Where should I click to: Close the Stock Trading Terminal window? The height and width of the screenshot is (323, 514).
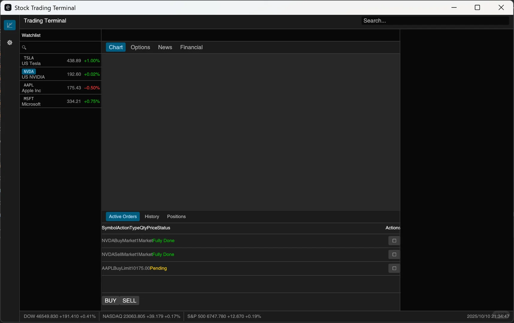pyautogui.click(x=501, y=7)
